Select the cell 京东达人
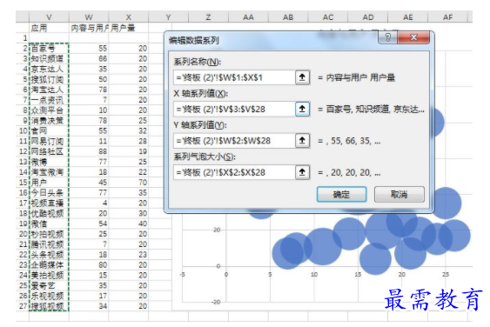Image resolution: width=490 pixels, height=327 pixels. [49, 69]
